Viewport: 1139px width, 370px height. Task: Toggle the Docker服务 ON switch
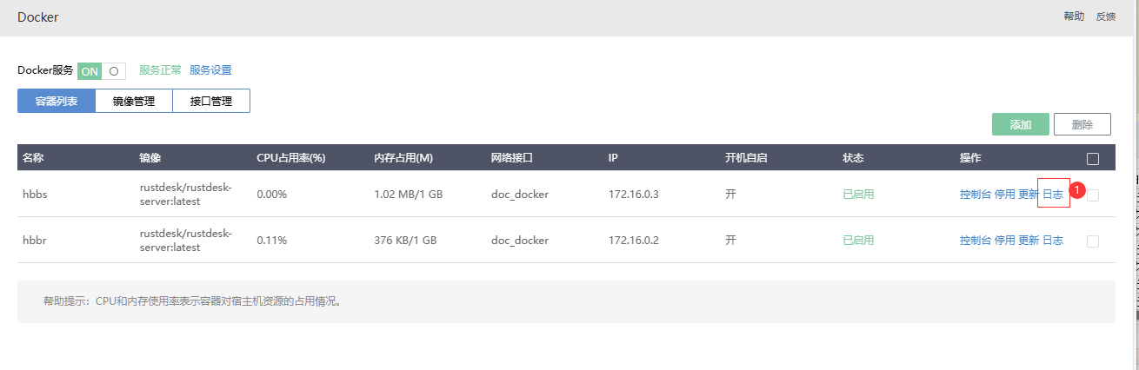[102, 71]
